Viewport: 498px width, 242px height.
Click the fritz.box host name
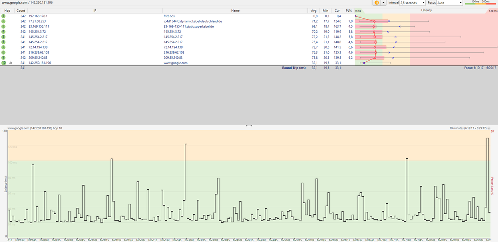pyautogui.click(x=169, y=16)
